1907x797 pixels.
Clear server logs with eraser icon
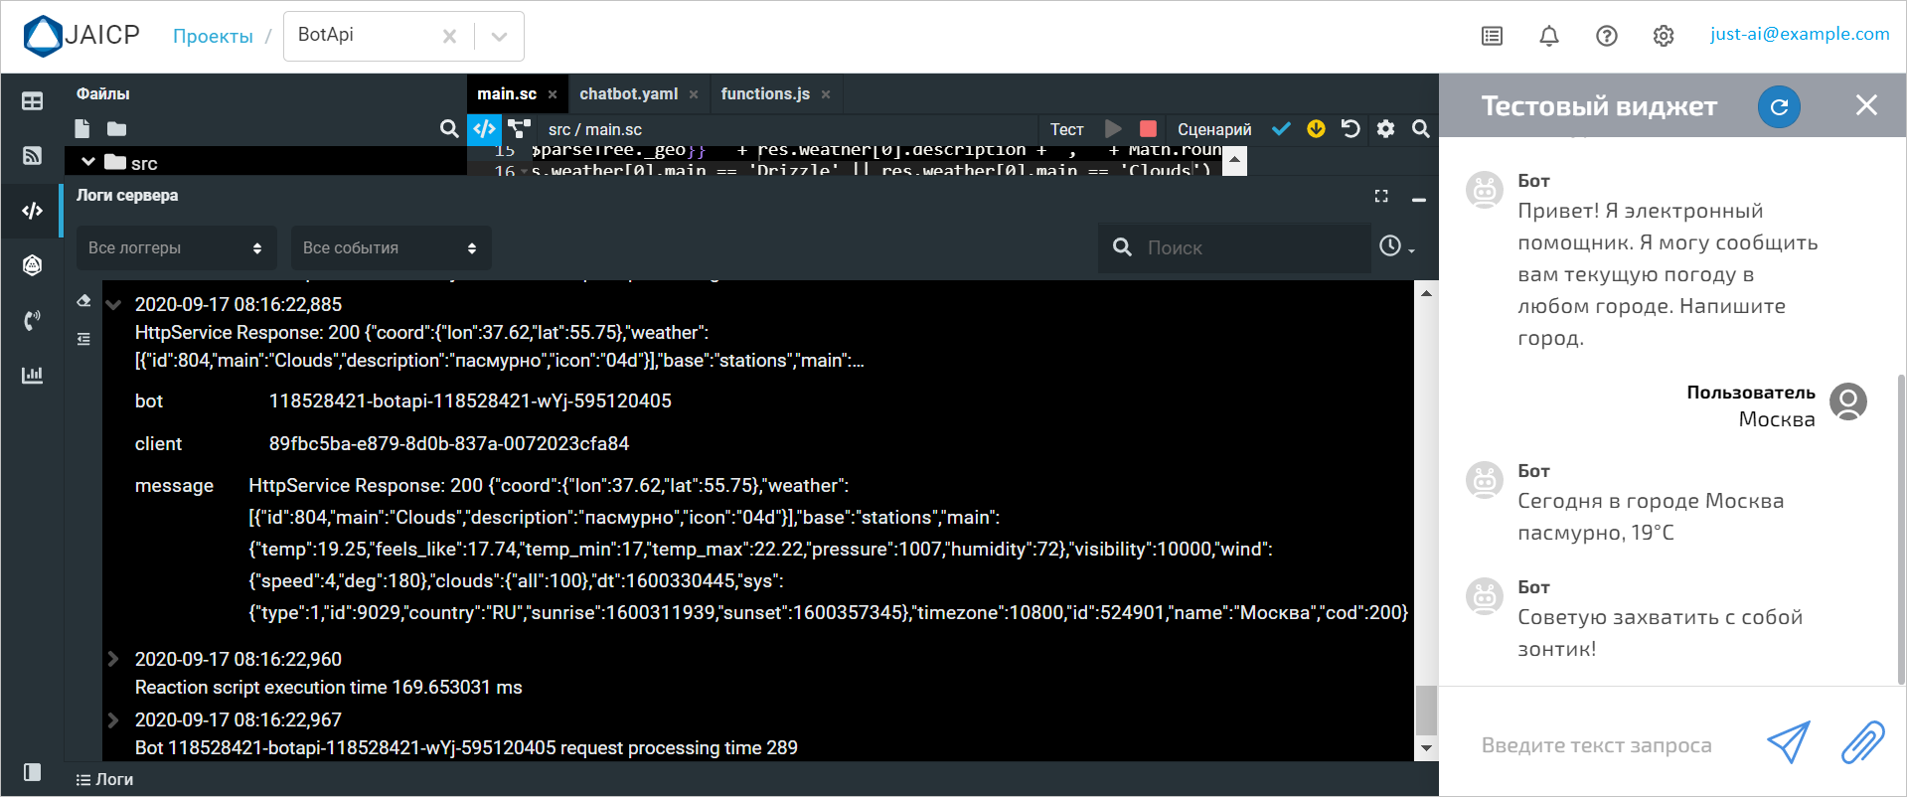[x=83, y=301]
